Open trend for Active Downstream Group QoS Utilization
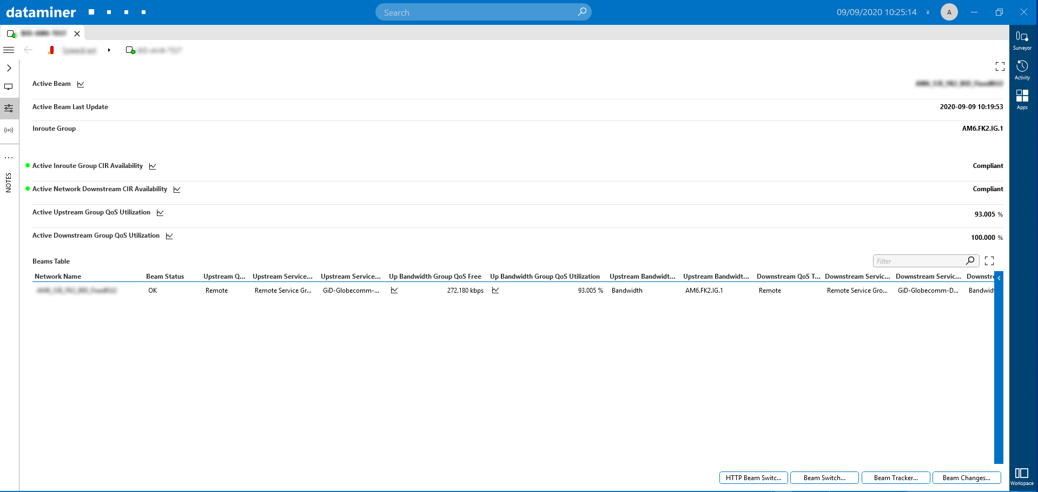The height and width of the screenshot is (492, 1038). click(169, 236)
